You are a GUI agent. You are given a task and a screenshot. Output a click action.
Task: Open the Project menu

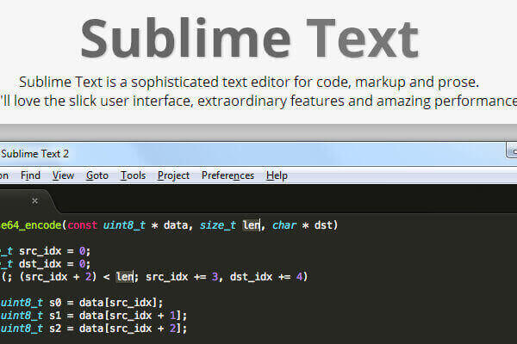coord(173,175)
